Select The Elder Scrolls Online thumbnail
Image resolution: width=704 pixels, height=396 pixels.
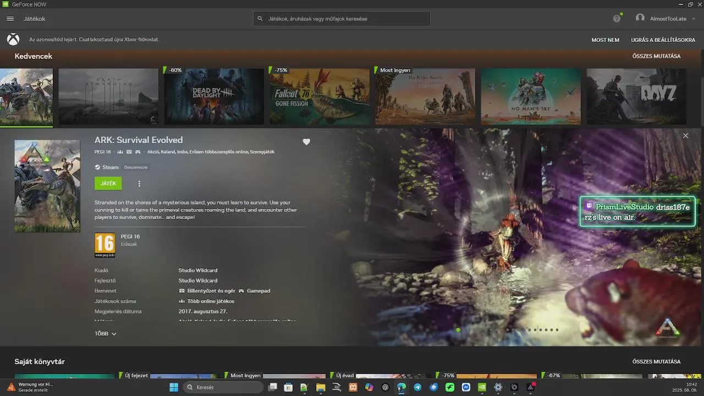click(425, 97)
